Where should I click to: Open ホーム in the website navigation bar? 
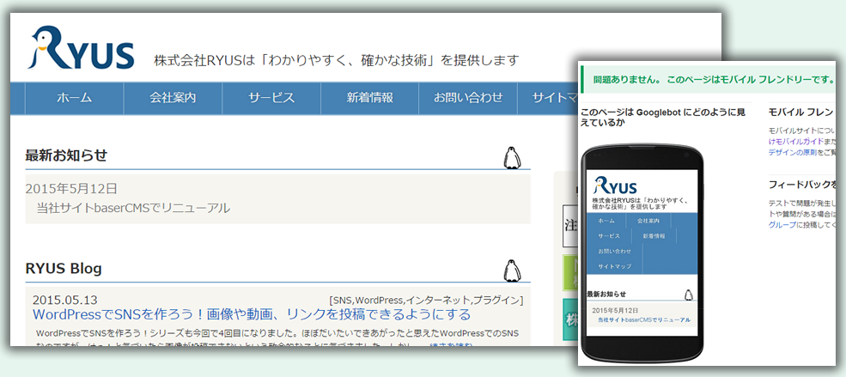pyautogui.click(x=75, y=98)
